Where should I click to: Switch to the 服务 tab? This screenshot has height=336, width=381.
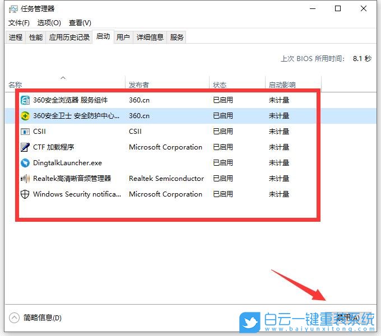[176, 37]
